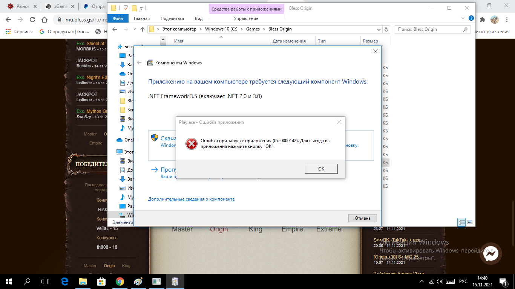Open Explorer recent locations dropdown
The width and height of the screenshot is (515, 289).
(135, 29)
